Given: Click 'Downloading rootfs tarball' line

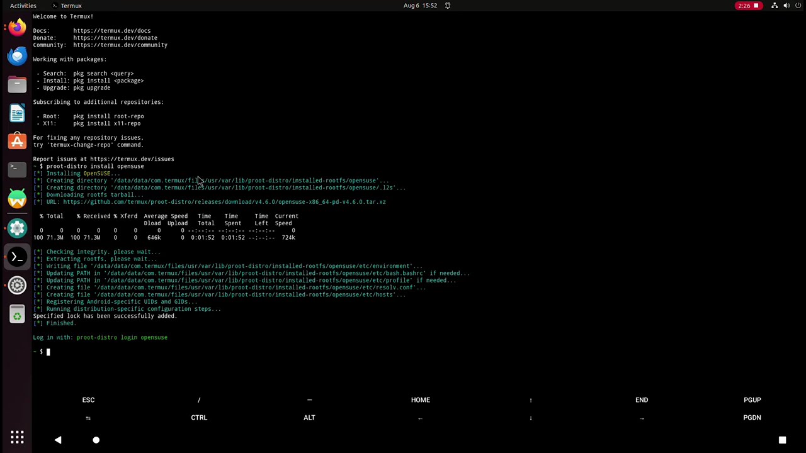Looking at the screenshot, I should point(88,195).
